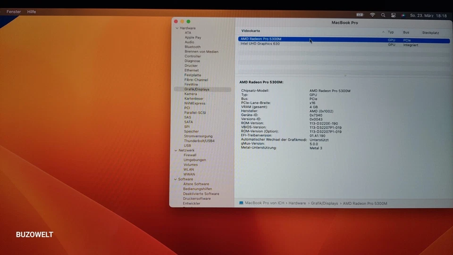This screenshot has height=255, width=453.
Task: Open the Fenster menu
Action: 14,12
